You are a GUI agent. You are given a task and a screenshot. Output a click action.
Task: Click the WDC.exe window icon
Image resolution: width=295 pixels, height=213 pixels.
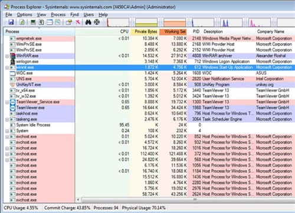(12, 73)
